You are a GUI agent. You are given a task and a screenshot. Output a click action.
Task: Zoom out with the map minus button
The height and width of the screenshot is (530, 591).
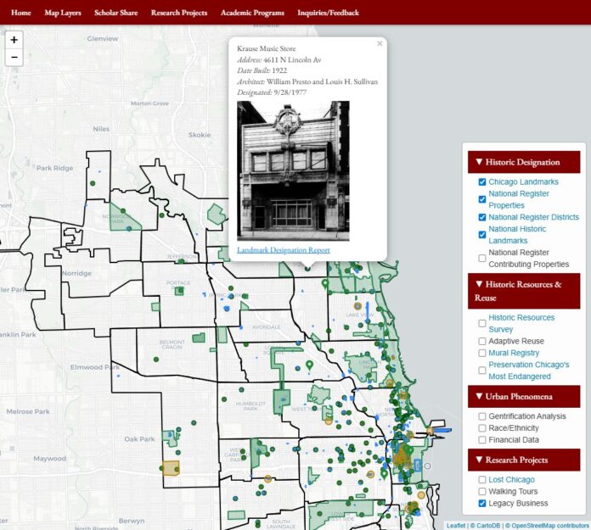14,58
